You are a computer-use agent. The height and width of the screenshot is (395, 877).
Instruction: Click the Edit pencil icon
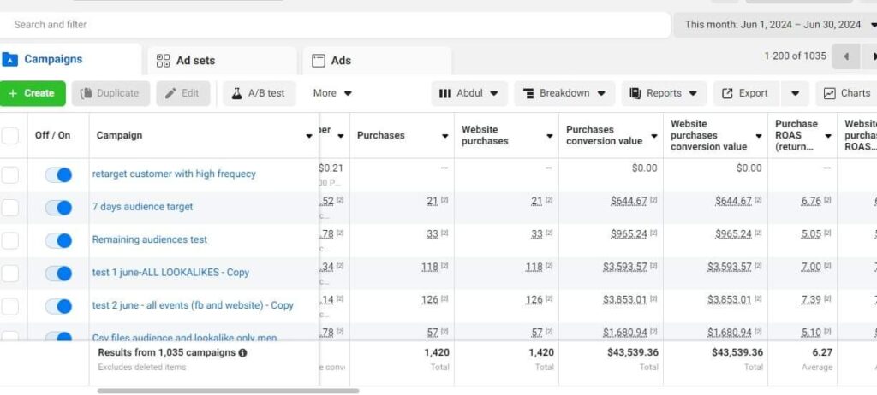pyautogui.click(x=170, y=93)
